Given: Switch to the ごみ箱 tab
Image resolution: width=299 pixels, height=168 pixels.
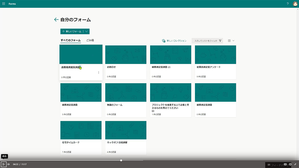Looking at the screenshot, I should coord(90,40).
